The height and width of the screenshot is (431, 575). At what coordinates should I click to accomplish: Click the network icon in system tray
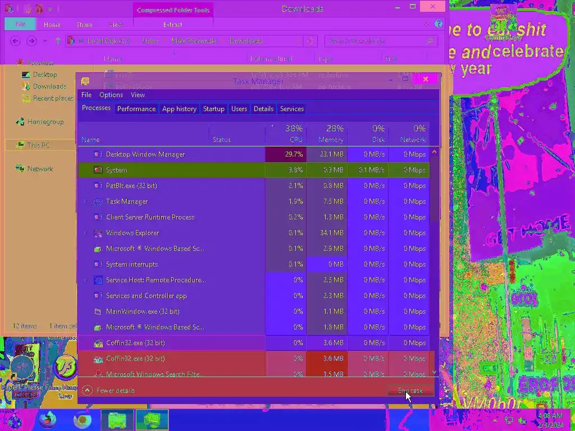[509, 420]
